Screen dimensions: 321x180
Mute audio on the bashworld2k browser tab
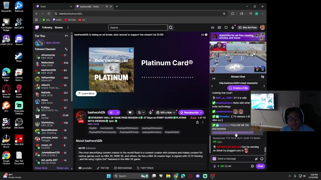tap(107, 6)
